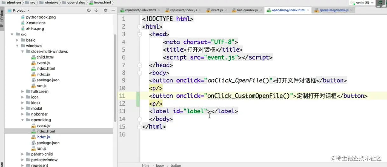This screenshot has width=387, height=167.
Task: Click the body item in bottom breadcrumb
Action: pos(160,165)
